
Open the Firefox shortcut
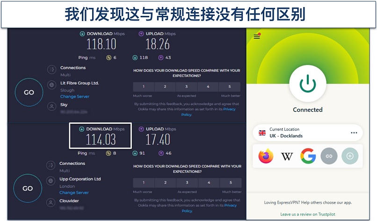coord(266,156)
